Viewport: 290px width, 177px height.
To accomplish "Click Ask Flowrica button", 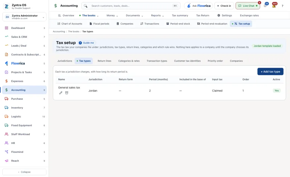I will (198, 6).
